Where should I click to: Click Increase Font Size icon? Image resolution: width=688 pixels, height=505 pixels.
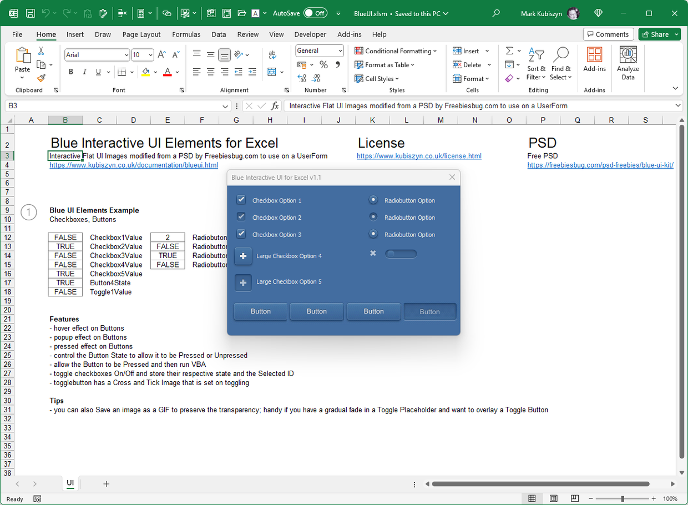pyautogui.click(x=161, y=54)
